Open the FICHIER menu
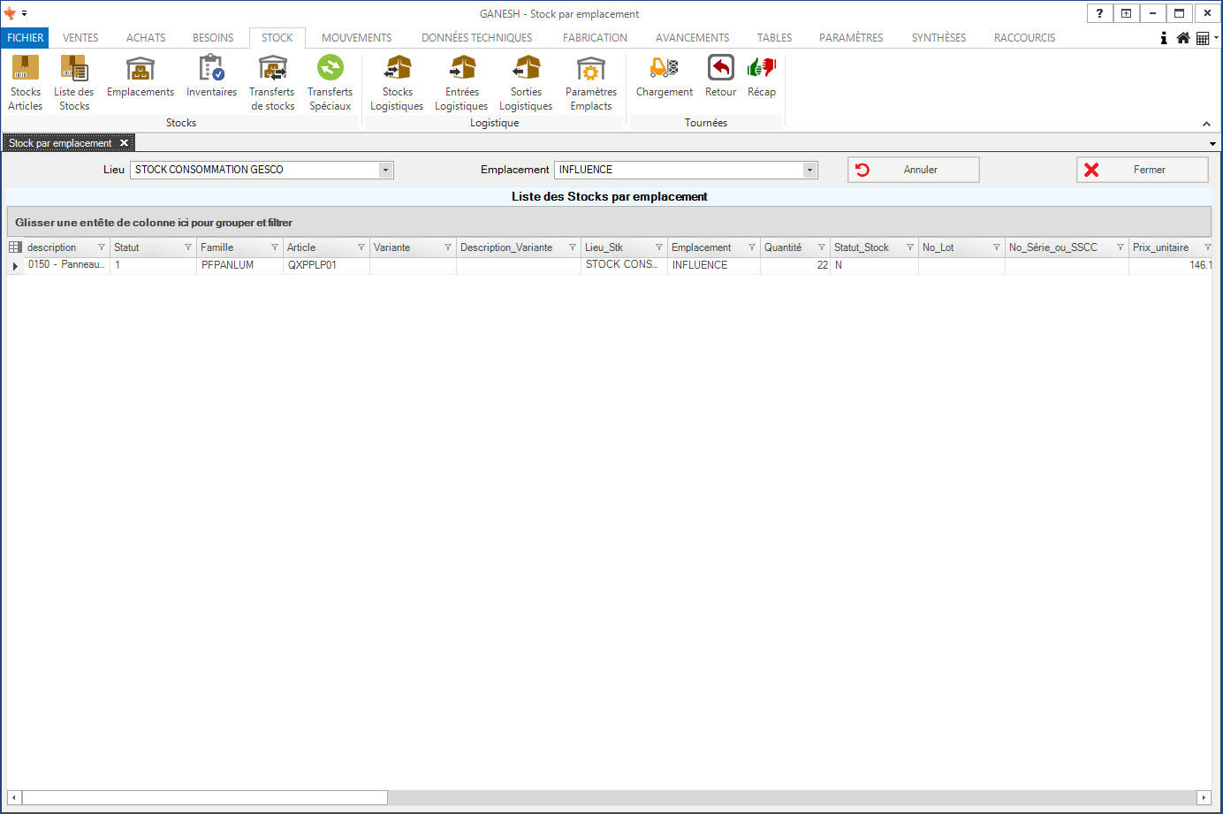Viewport: 1223px width, 814px height. tap(25, 38)
